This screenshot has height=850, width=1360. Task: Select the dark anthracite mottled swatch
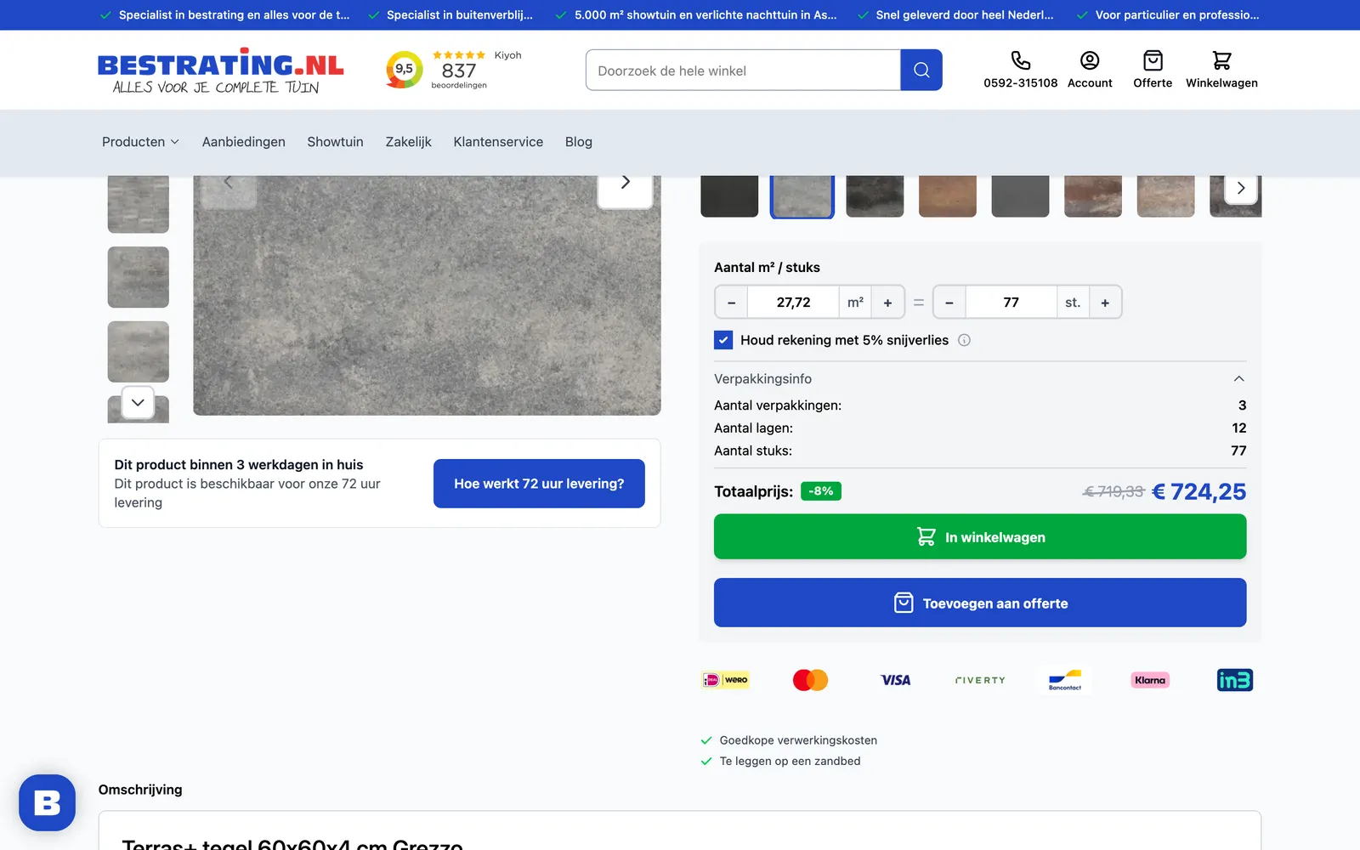click(875, 196)
